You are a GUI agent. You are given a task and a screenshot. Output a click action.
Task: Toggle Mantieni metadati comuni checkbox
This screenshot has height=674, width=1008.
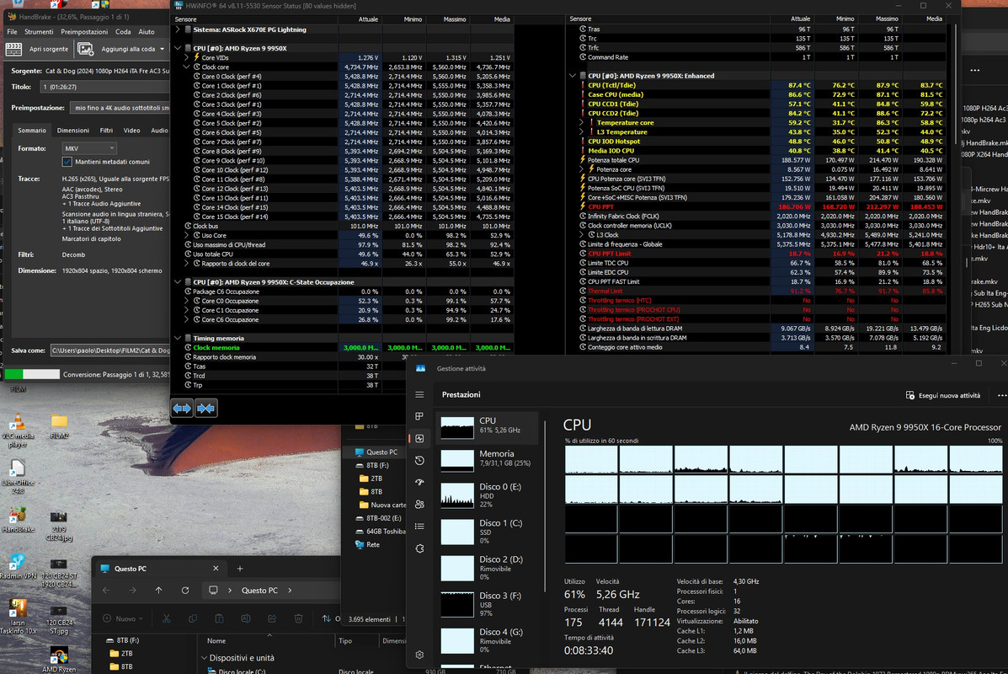coord(67,162)
